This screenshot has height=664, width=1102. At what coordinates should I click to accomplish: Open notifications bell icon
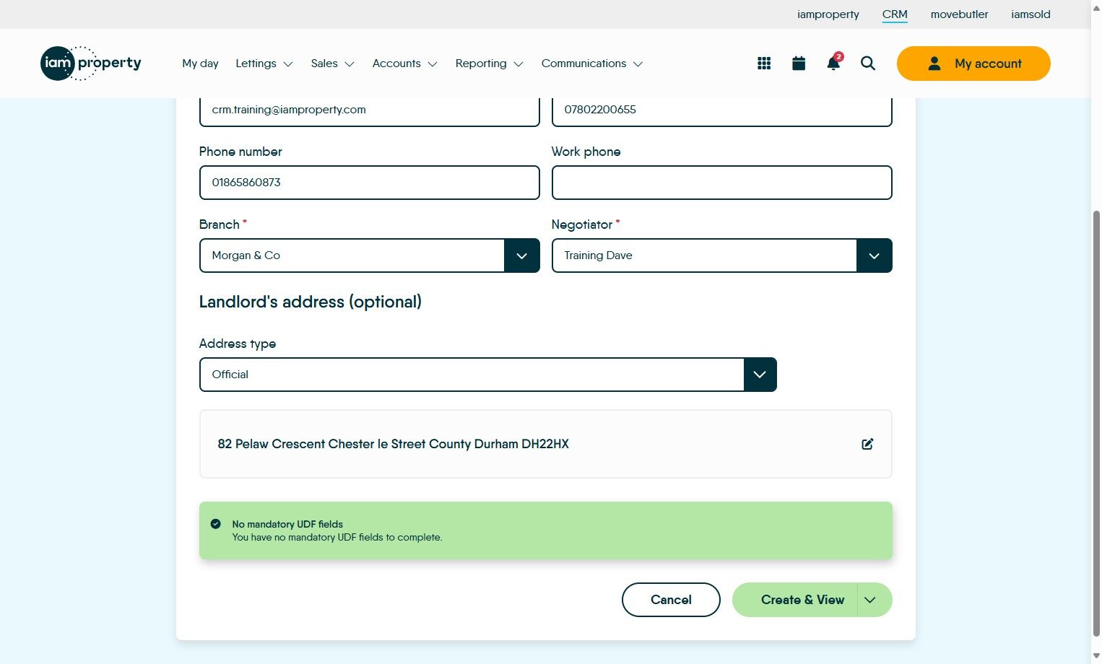834,63
